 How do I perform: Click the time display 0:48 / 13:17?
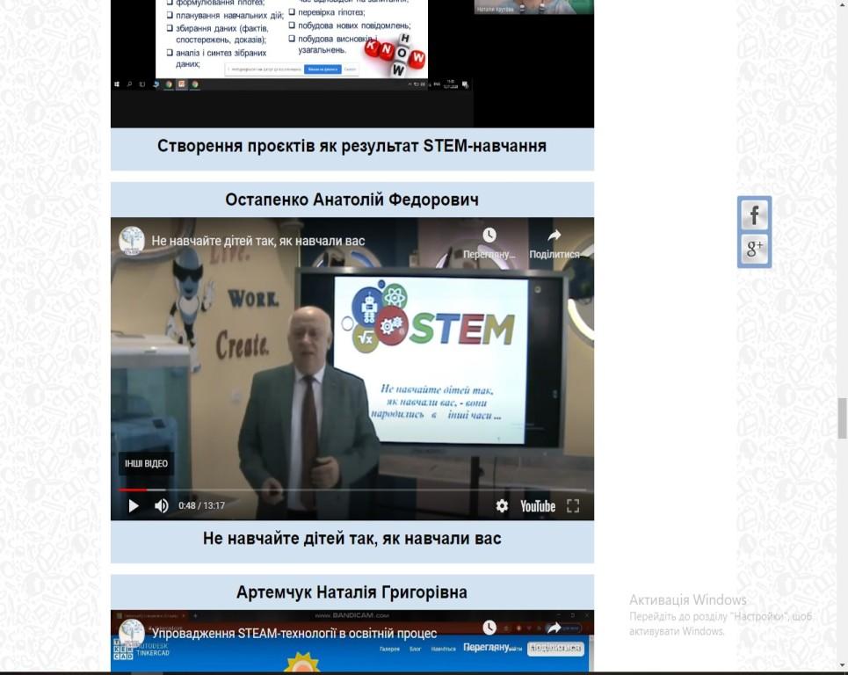(x=202, y=505)
